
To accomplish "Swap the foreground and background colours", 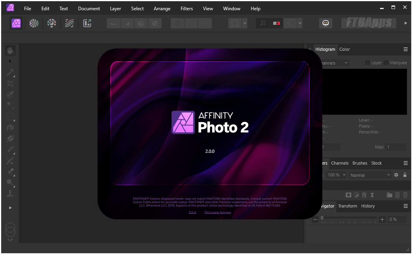I will pyautogui.click(x=10, y=239).
